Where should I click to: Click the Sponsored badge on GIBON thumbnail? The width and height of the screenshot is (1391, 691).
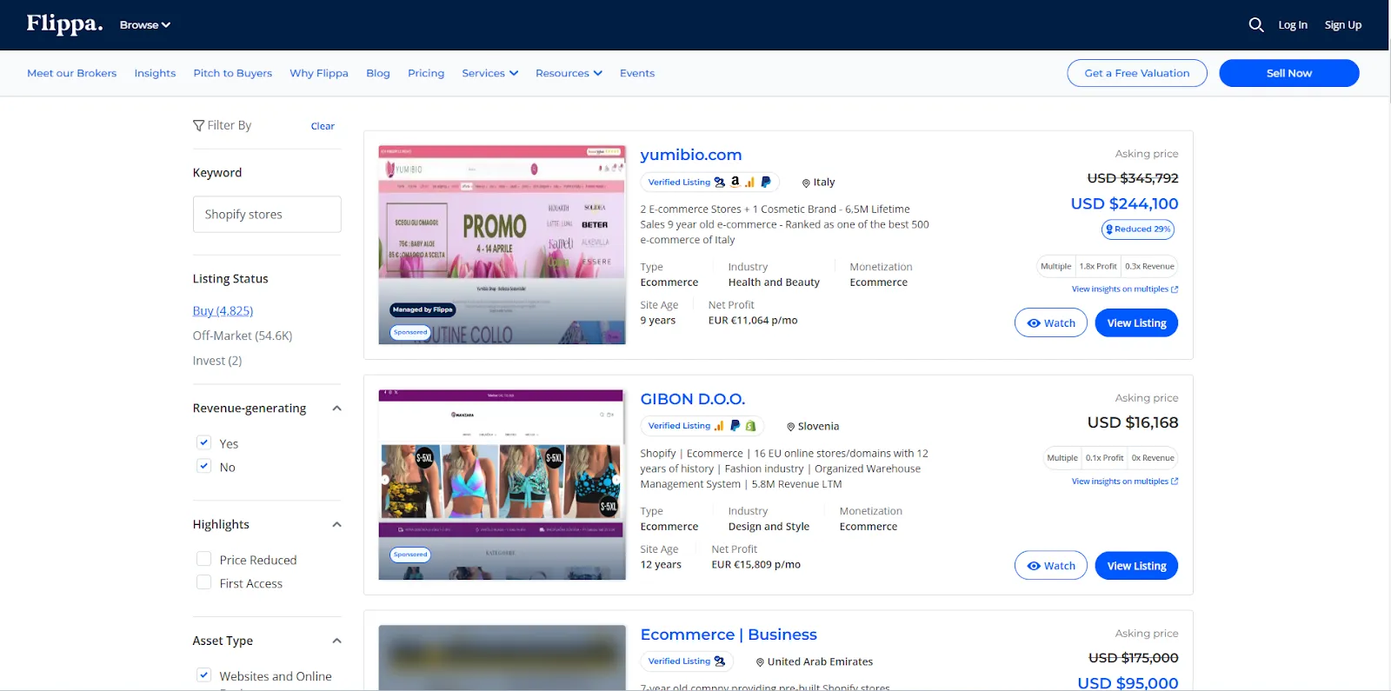[410, 555]
